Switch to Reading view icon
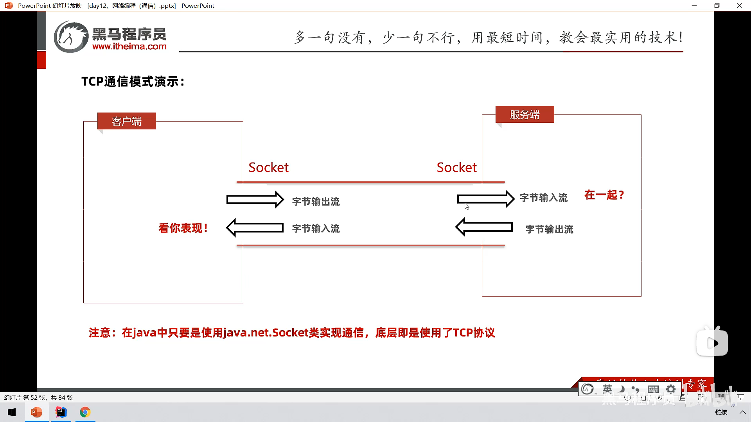 (x=721, y=397)
